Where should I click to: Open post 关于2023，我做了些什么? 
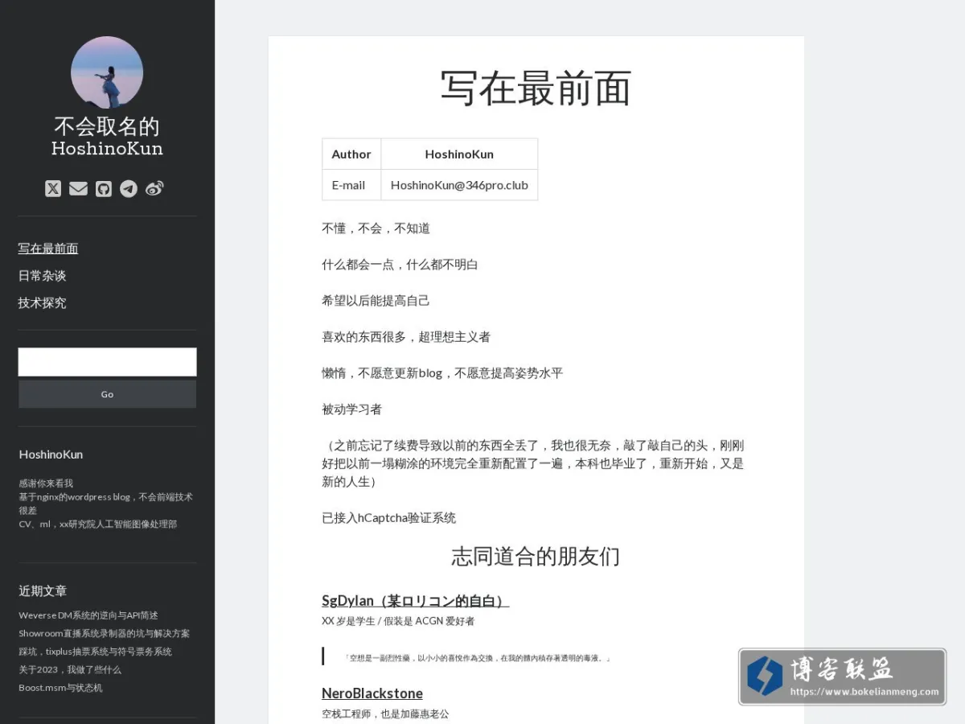pos(70,670)
